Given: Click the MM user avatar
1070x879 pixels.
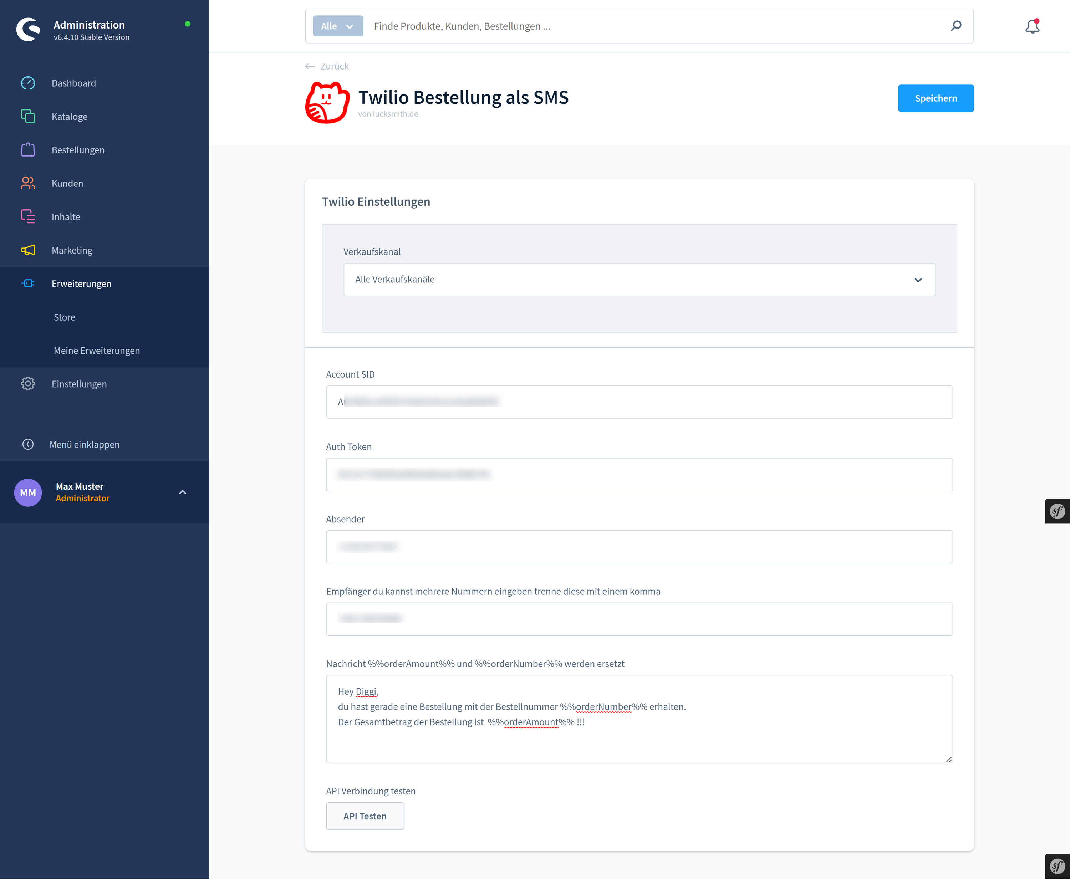Looking at the screenshot, I should [28, 493].
